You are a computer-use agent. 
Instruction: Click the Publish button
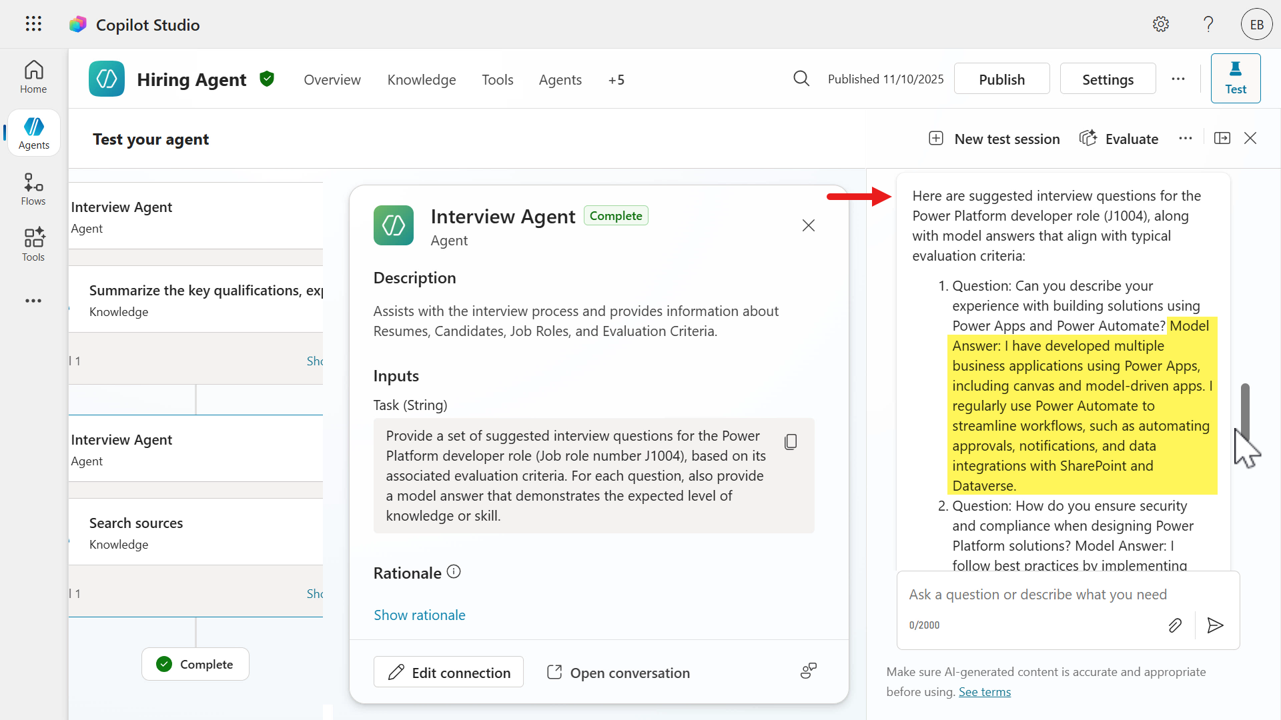[x=1001, y=79]
